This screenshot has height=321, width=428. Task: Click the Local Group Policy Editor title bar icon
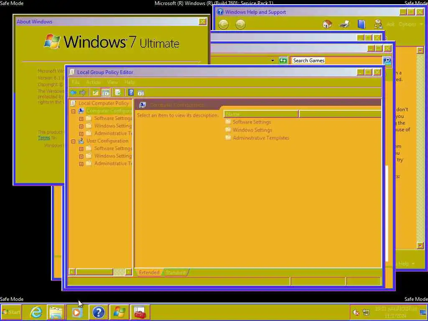72,72
